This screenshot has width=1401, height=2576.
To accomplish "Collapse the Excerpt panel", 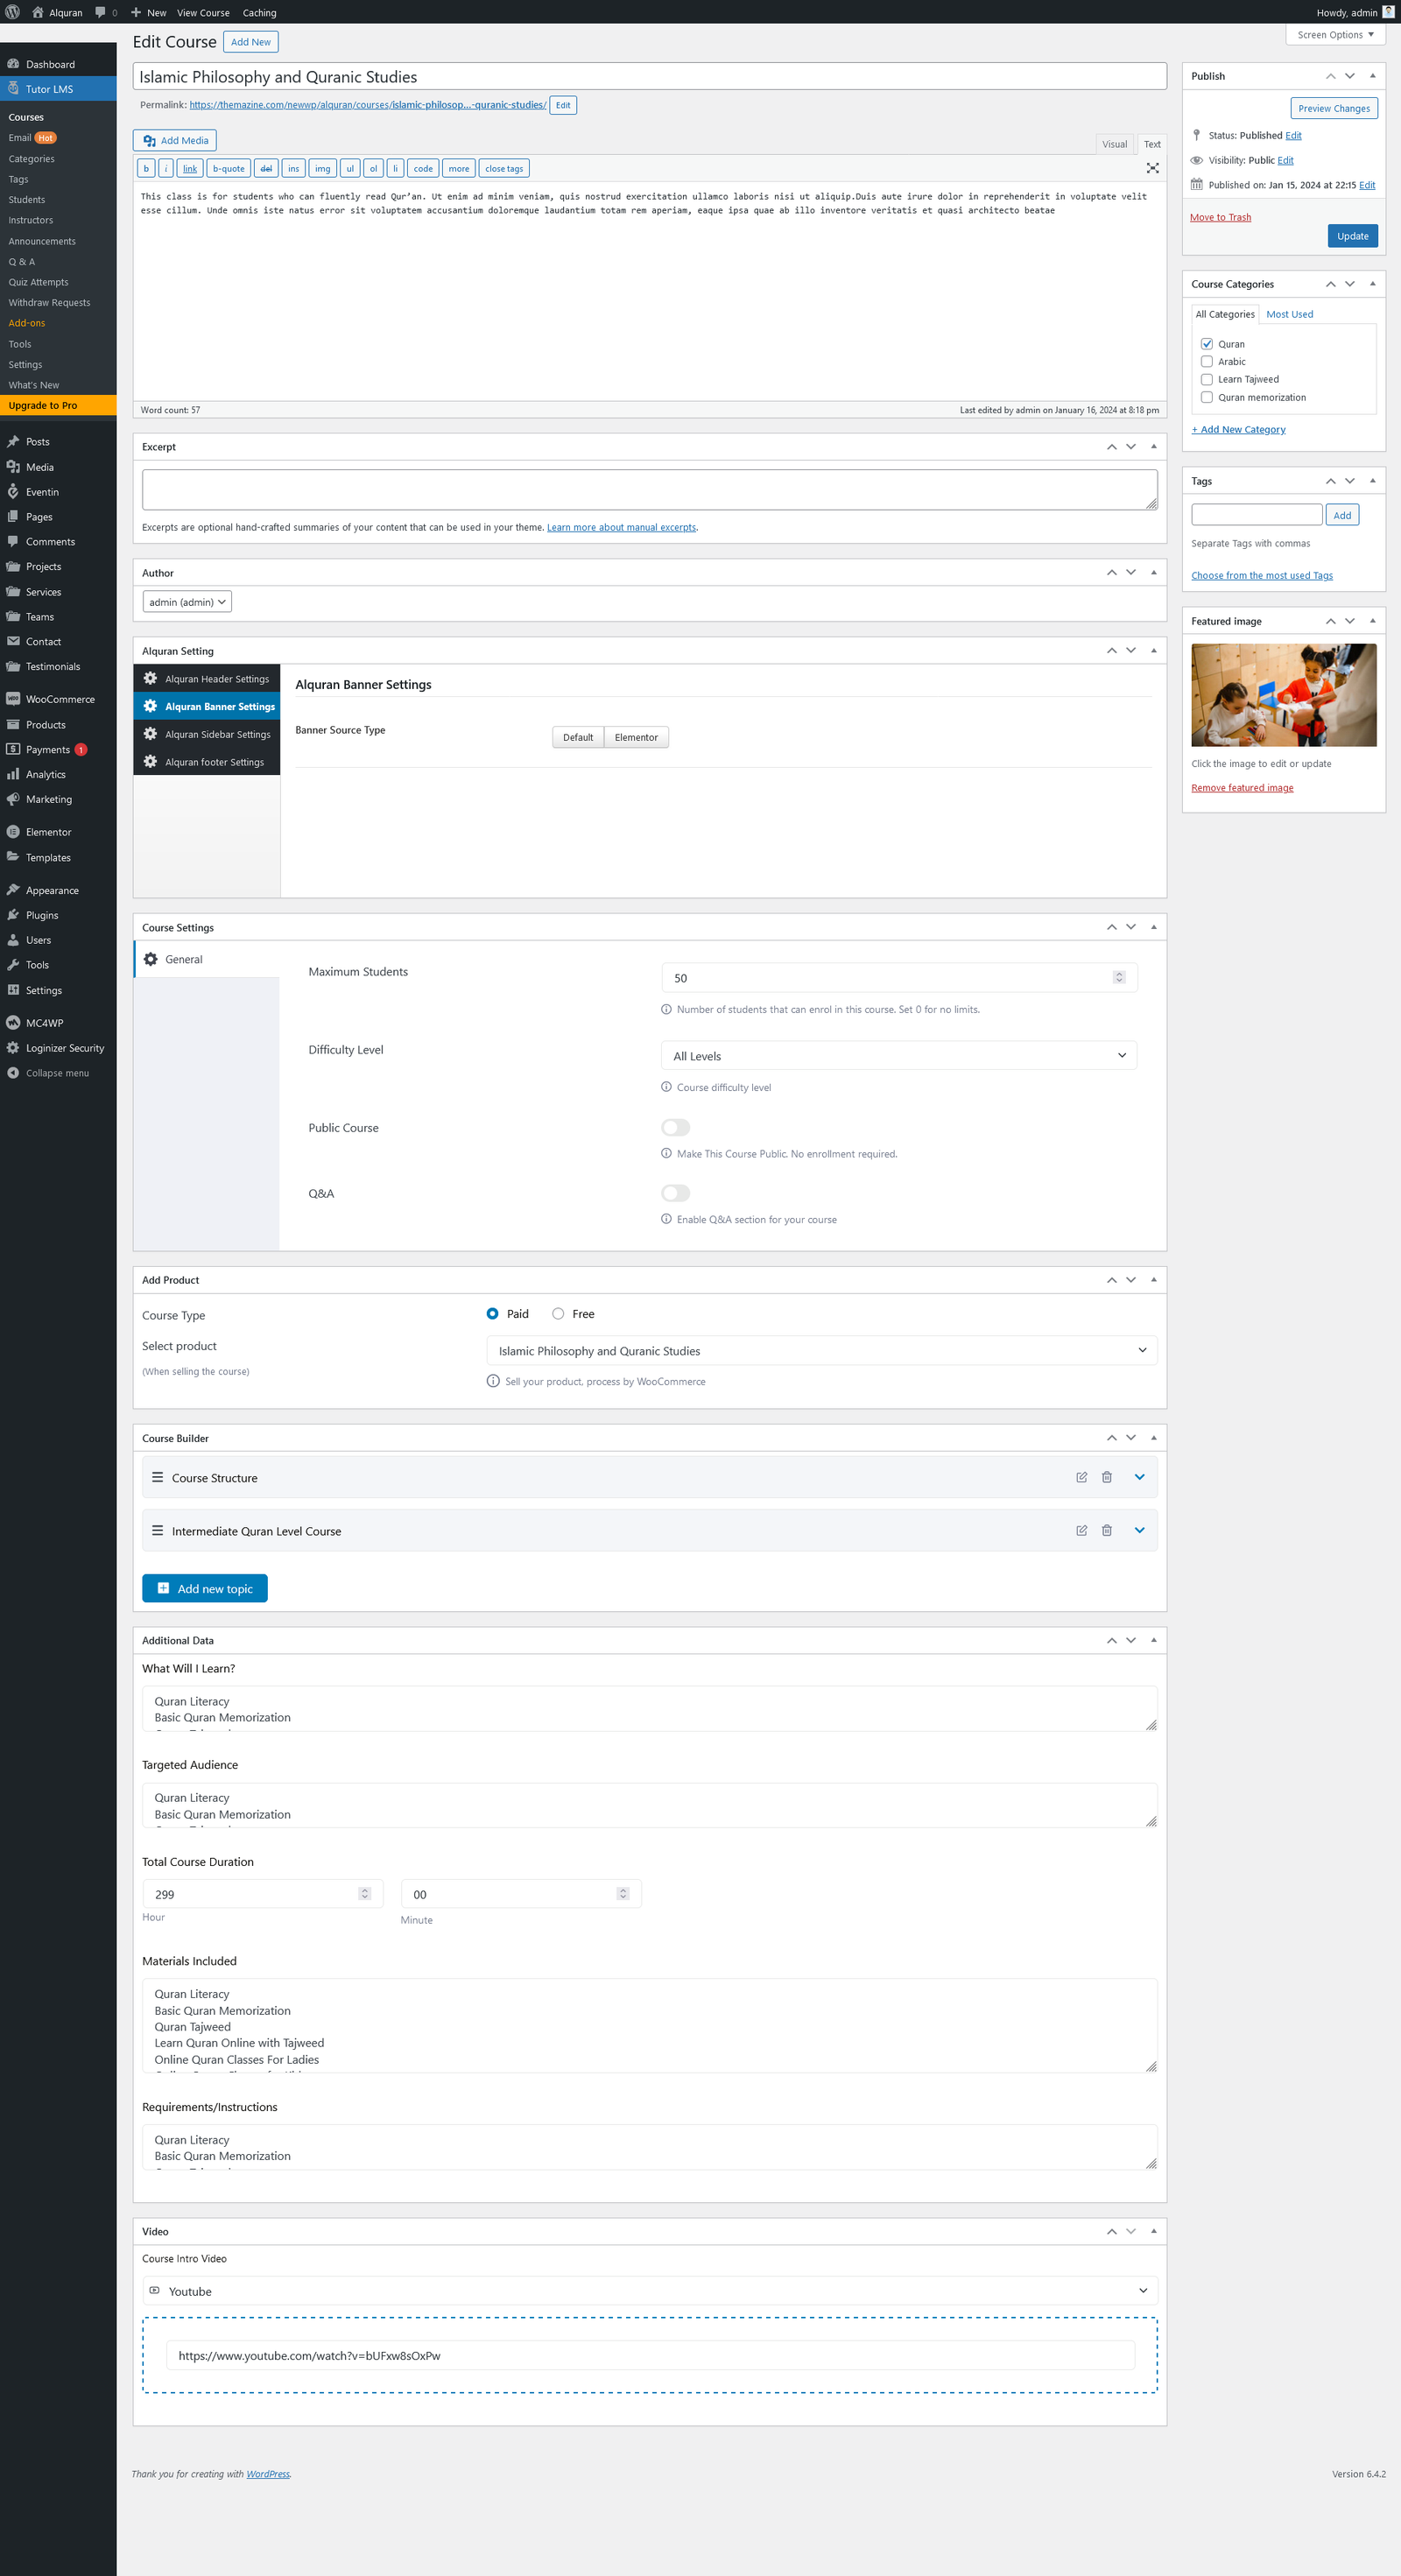I will [1153, 447].
